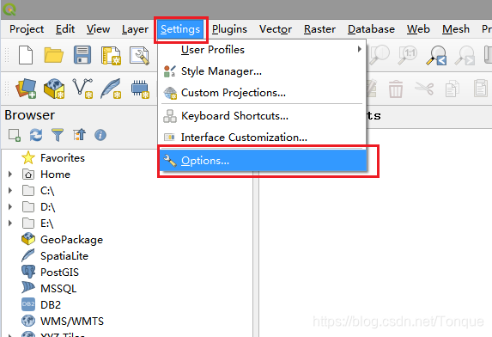Expand the D:\ drive node
492x337 pixels.
(10, 206)
